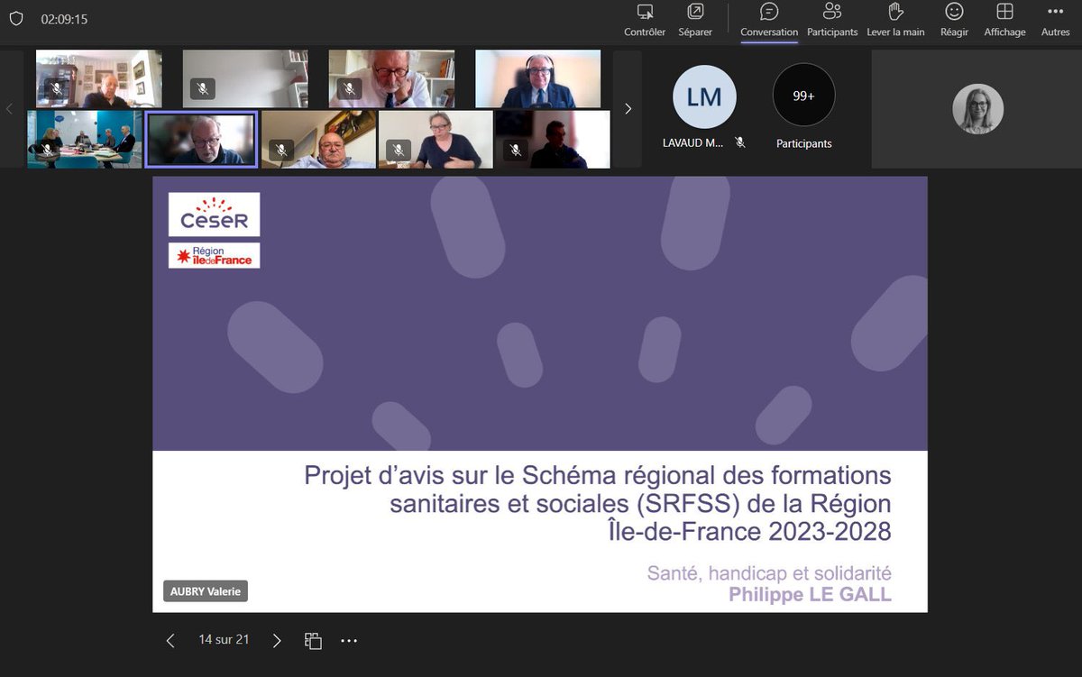Click the Région Île-de-France logo on slide
The width and height of the screenshot is (1082, 677).
[x=214, y=255]
